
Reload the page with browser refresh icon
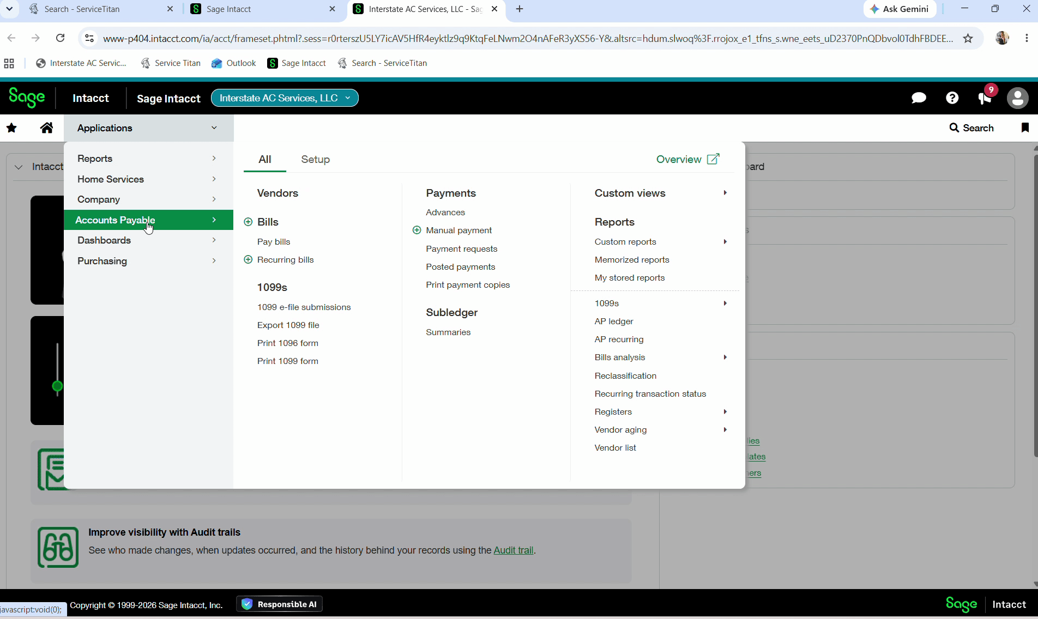point(61,38)
